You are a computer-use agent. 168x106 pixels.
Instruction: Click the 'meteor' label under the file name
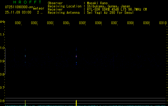tap(39, 8)
